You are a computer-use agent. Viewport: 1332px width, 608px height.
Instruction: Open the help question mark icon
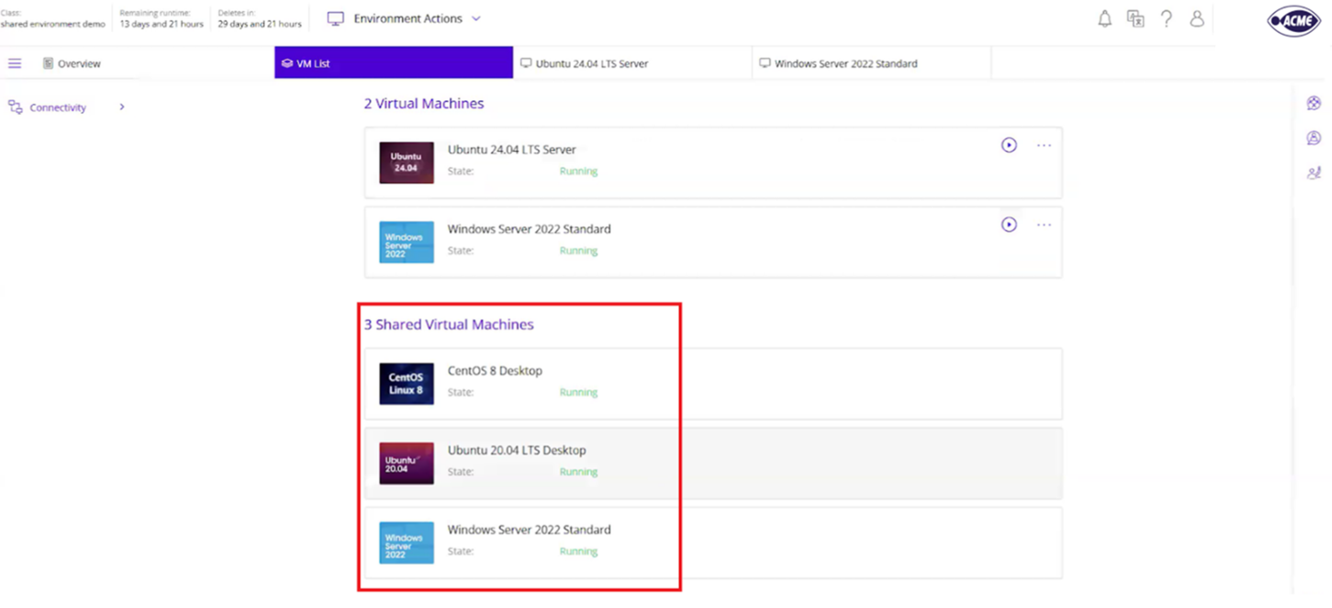[1167, 19]
